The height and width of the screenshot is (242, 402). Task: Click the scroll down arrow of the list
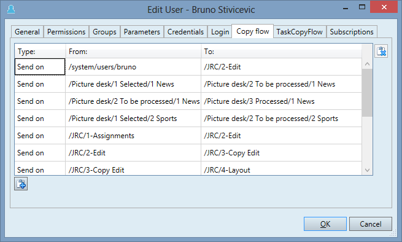pos(367,170)
